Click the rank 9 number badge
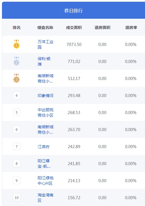The width and height of the screenshot is (145, 206). 17,180
